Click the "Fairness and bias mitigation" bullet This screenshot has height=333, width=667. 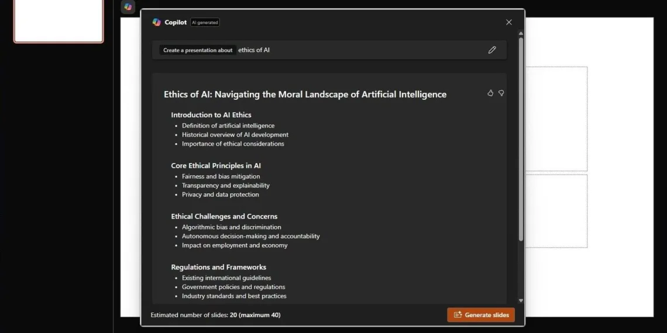(221, 176)
